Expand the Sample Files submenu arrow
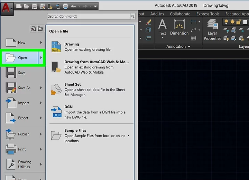The image size is (249, 180). [128, 135]
